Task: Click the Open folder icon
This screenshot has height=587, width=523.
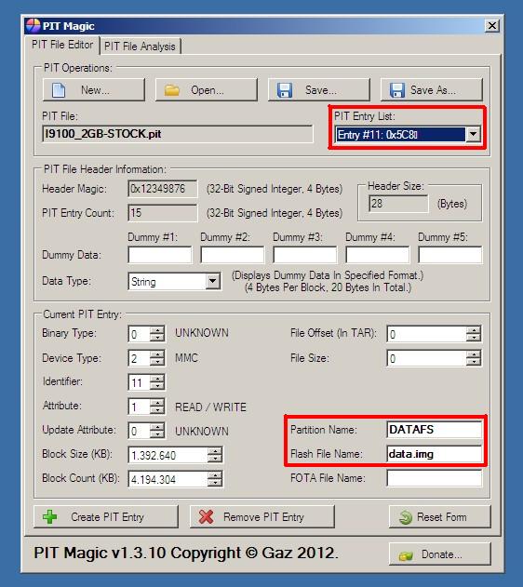Action: [172, 90]
